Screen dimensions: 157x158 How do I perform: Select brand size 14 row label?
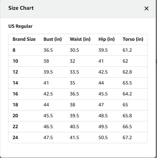pyautogui.click(x=15, y=83)
